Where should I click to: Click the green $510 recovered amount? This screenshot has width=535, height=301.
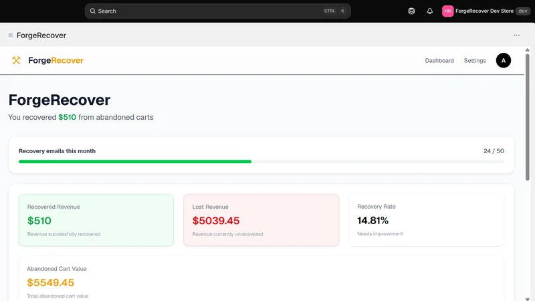(x=68, y=117)
